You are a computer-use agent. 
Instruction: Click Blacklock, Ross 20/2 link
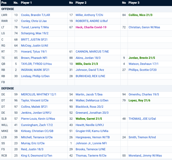[89, 107]
